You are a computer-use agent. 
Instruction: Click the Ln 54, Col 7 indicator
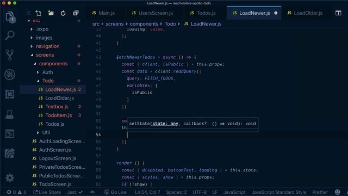coord(147,192)
